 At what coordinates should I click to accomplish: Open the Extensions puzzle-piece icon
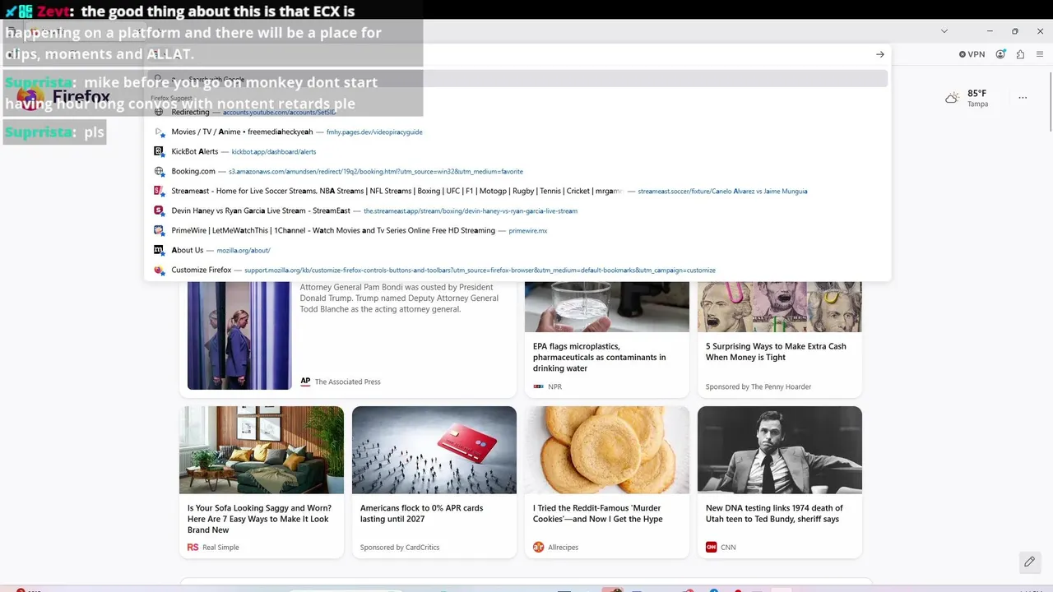[x=1020, y=54]
